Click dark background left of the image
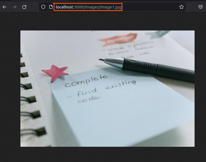206x162 pixels. click(x=10, y=87)
